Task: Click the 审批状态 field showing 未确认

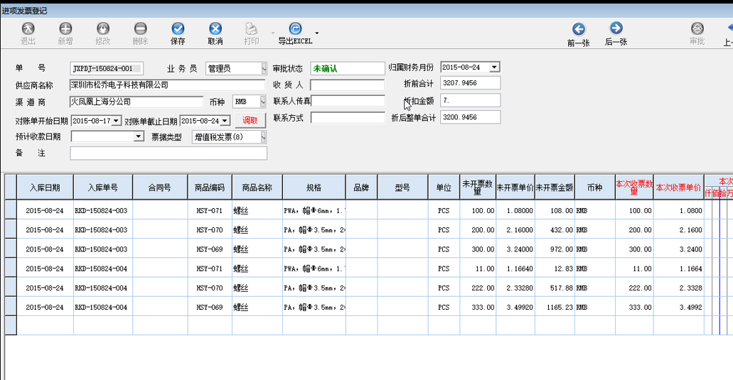Action: point(348,69)
